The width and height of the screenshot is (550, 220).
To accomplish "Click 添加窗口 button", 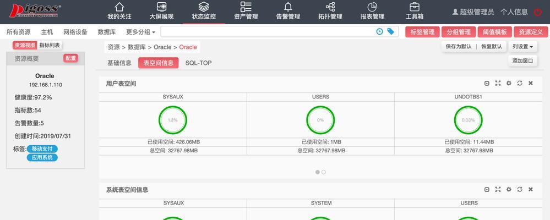I will [522, 61].
